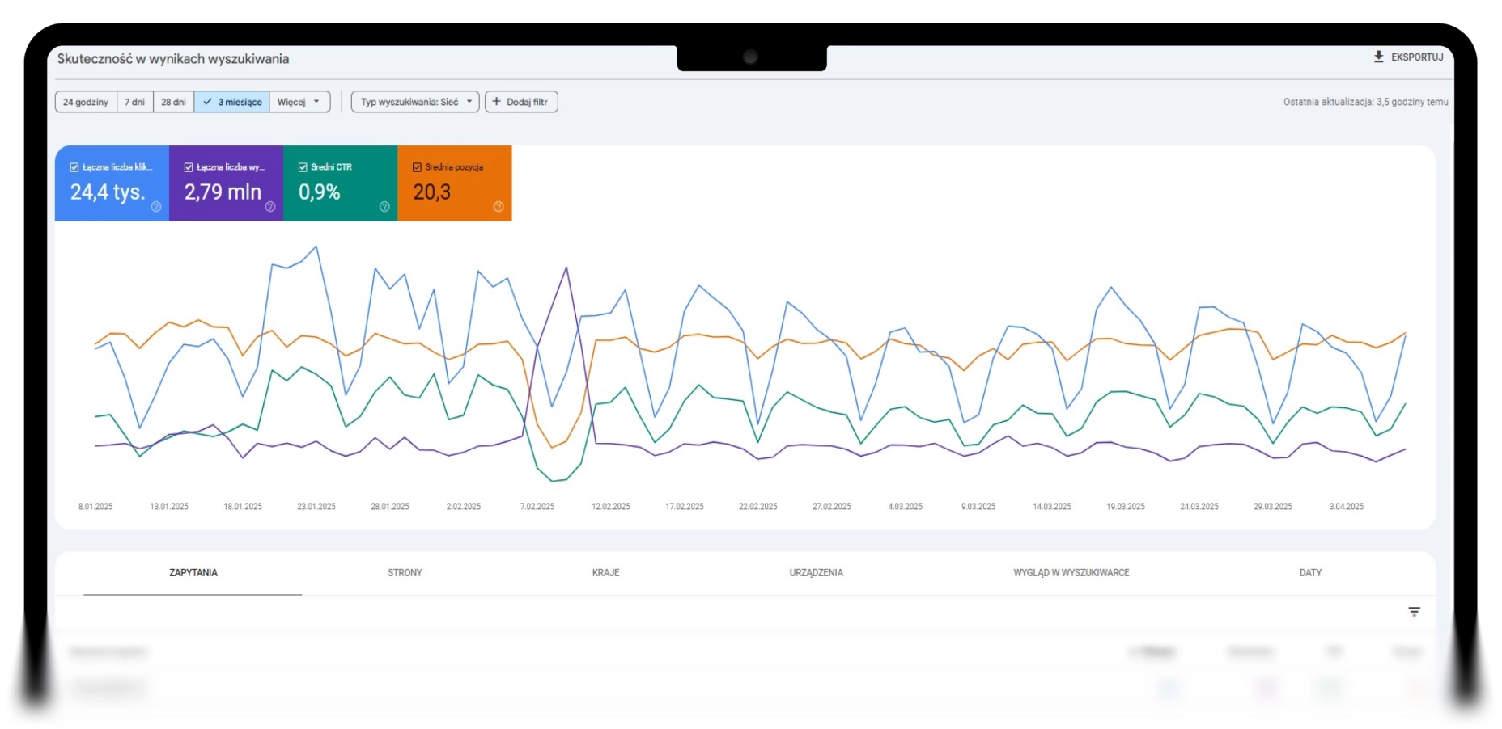
Task: Click checkmark icon on 3 miesiące
Action: click(208, 102)
